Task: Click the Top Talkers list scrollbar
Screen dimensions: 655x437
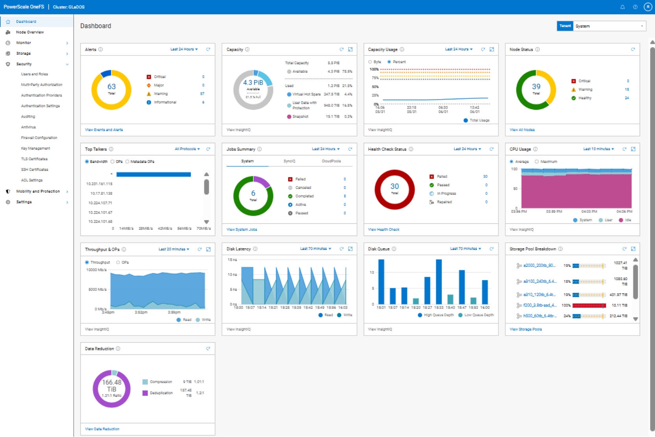Action: tap(207, 187)
